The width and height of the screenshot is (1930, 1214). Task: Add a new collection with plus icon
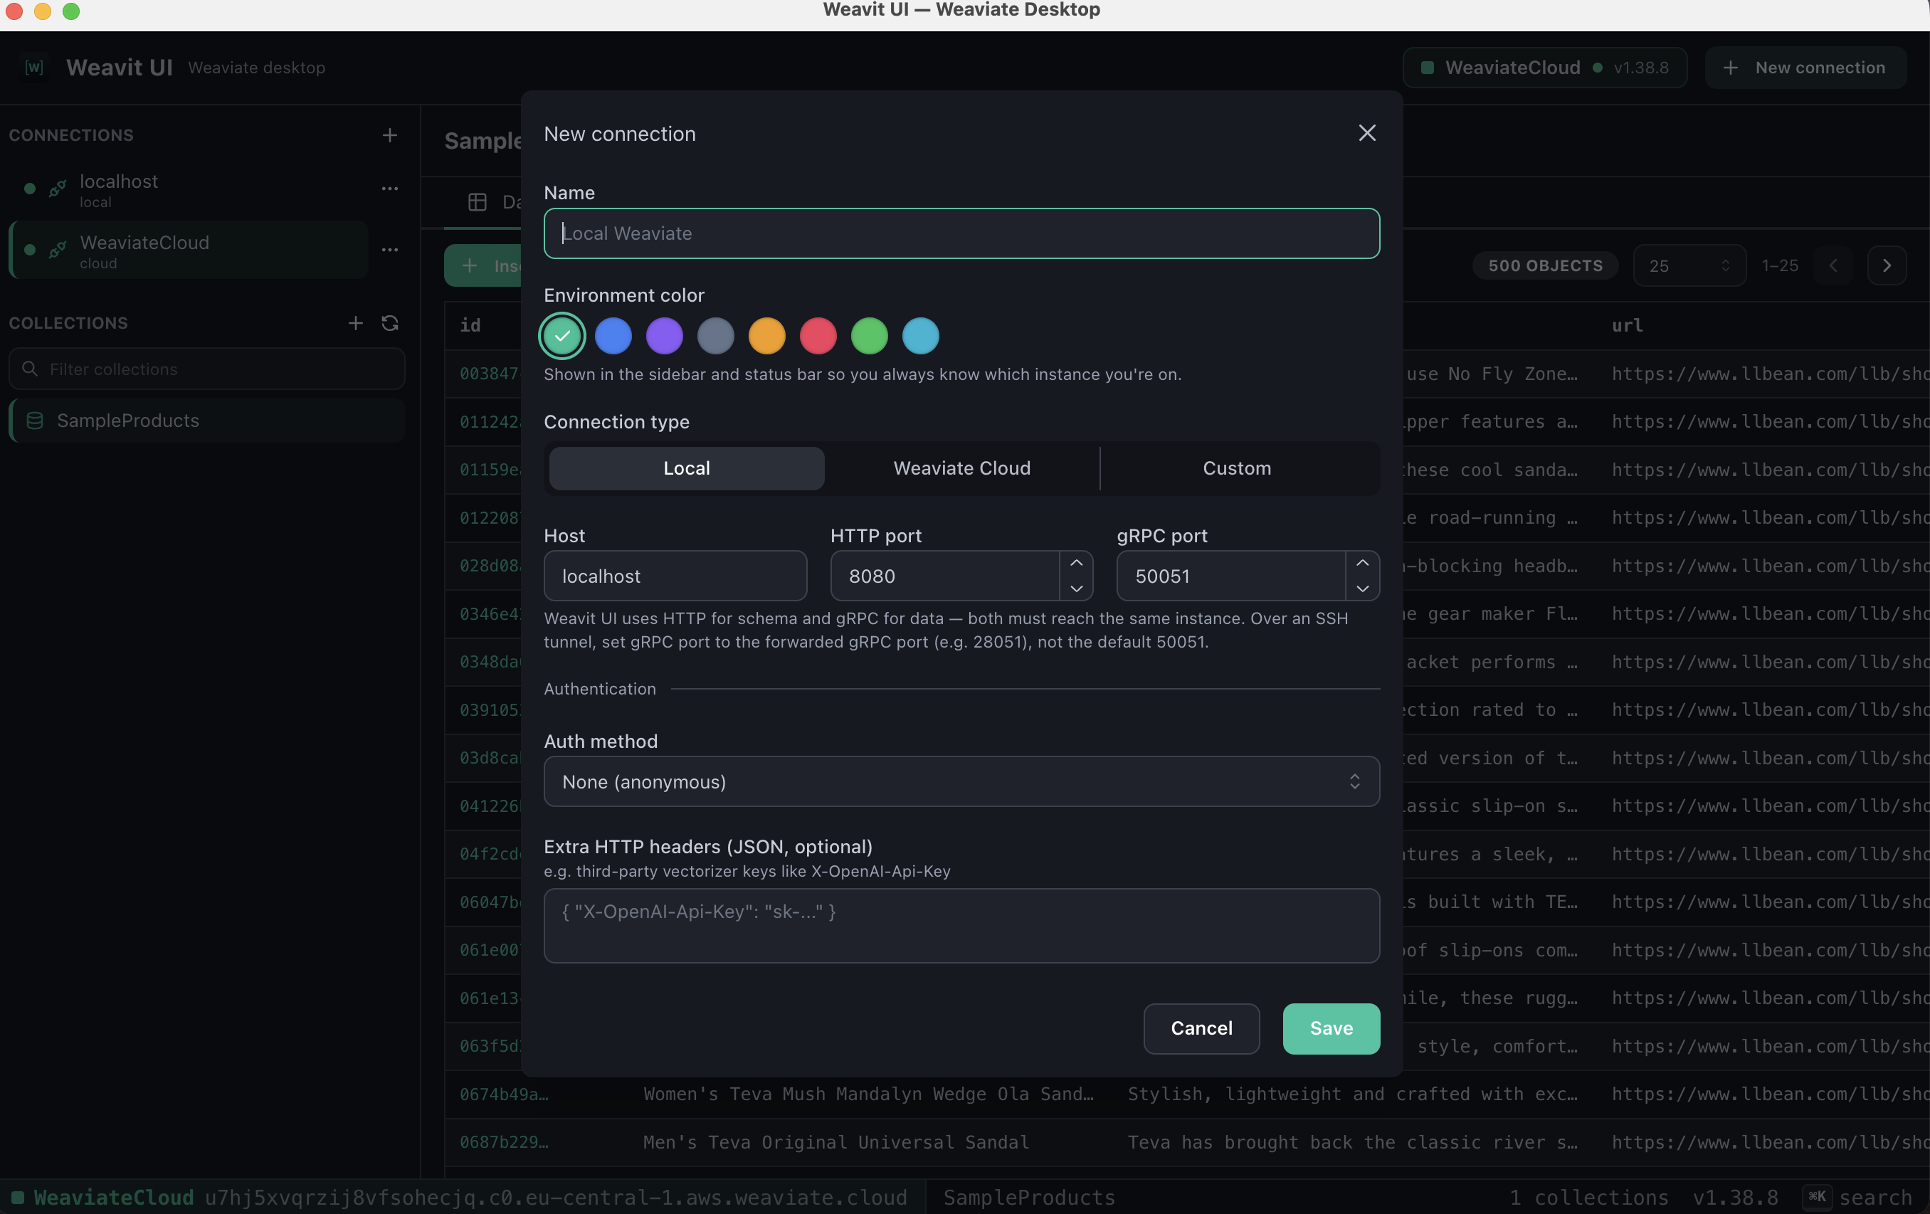(x=355, y=323)
